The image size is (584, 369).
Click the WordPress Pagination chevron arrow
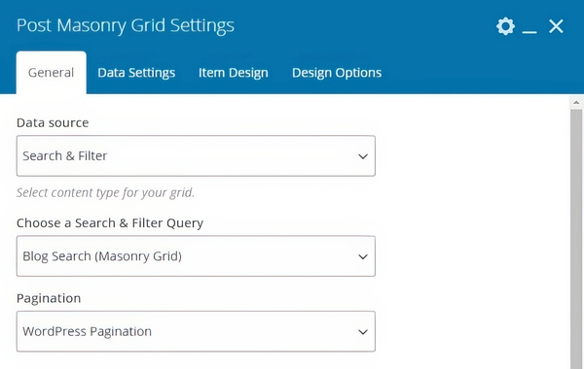tap(363, 332)
